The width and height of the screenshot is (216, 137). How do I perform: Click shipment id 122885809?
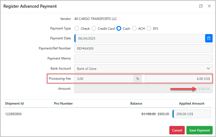[x=13, y=114]
